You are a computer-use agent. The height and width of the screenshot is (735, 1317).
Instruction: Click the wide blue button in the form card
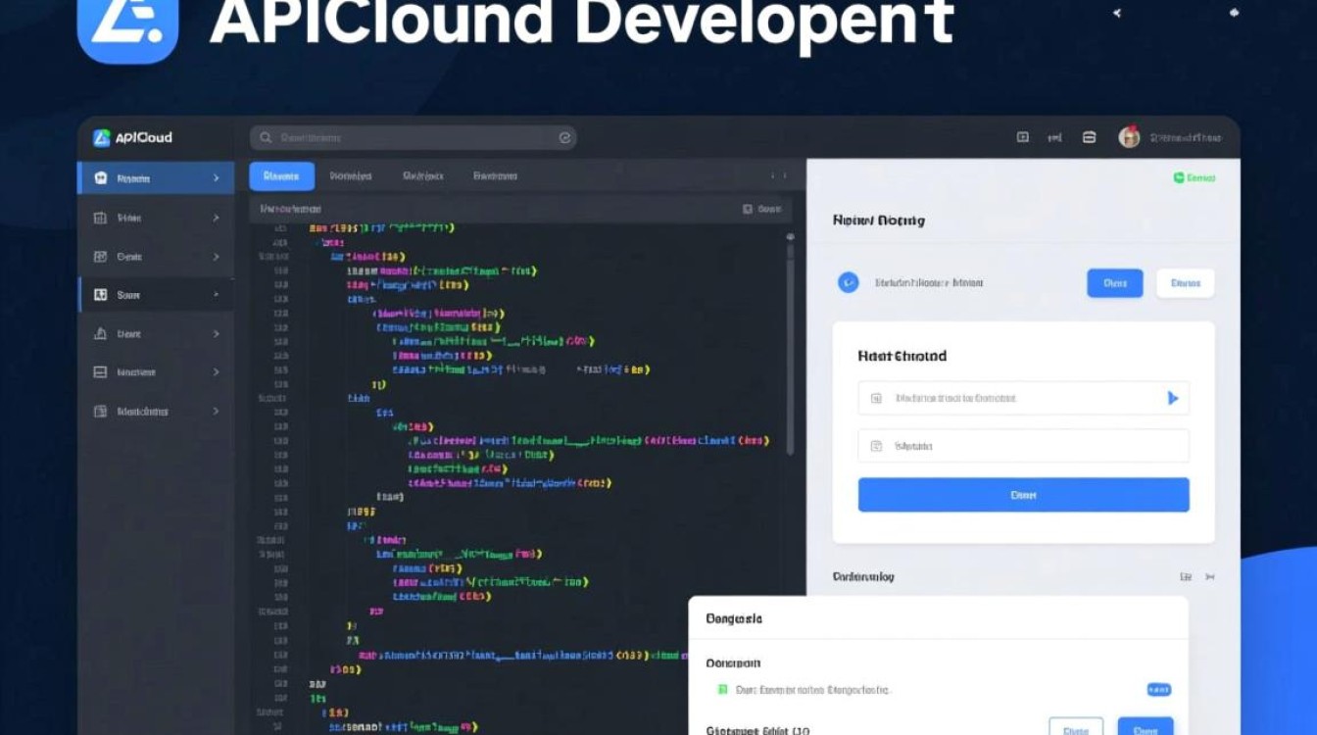1023,495
